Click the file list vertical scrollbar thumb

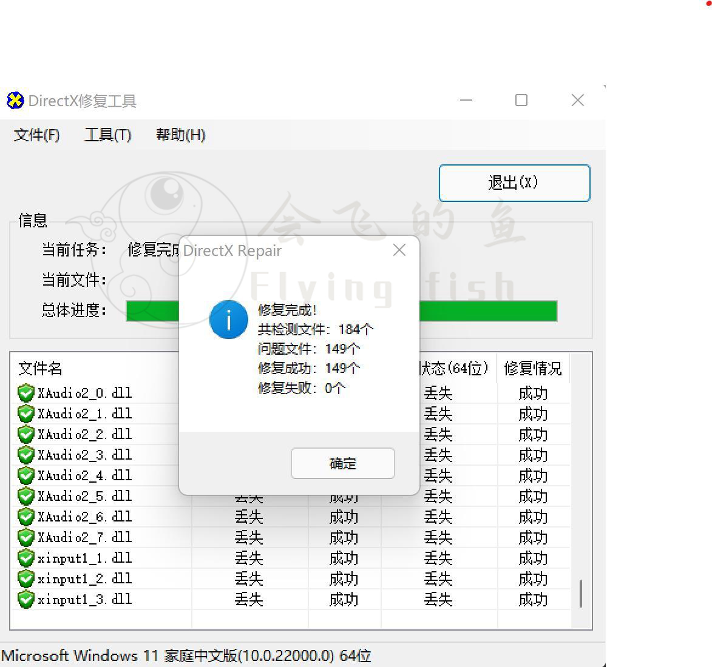coord(581,593)
